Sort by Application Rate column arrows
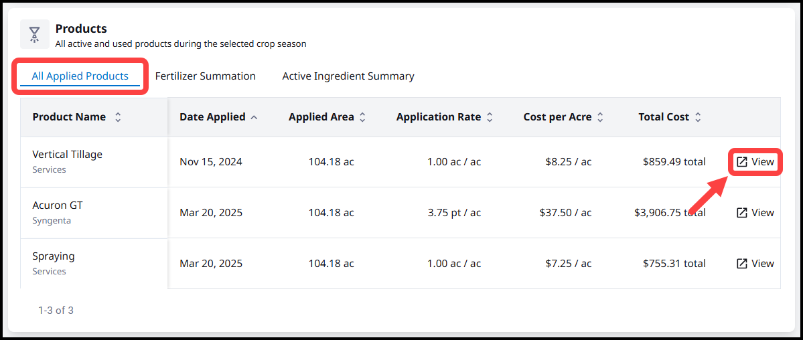 [x=490, y=117]
